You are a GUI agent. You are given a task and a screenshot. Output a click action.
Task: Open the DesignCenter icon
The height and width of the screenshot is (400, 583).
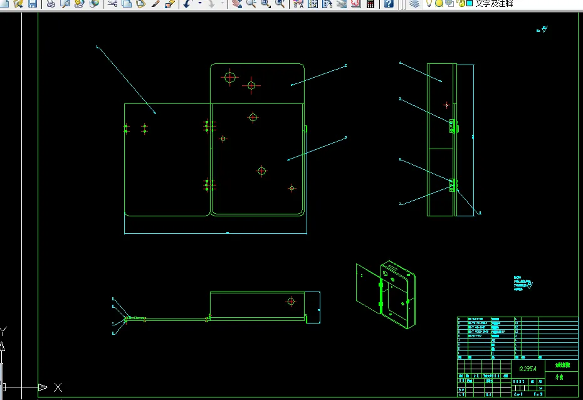tap(313, 4)
